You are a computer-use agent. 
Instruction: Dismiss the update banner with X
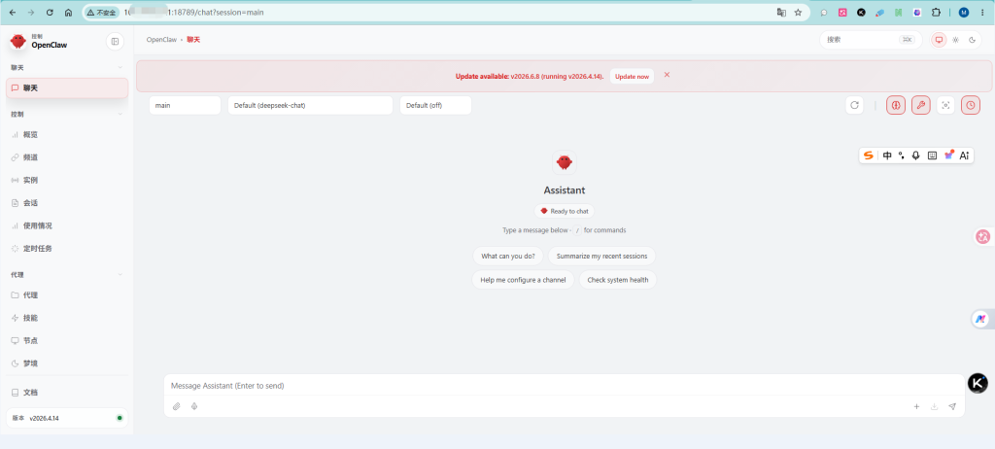pos(667,75)
